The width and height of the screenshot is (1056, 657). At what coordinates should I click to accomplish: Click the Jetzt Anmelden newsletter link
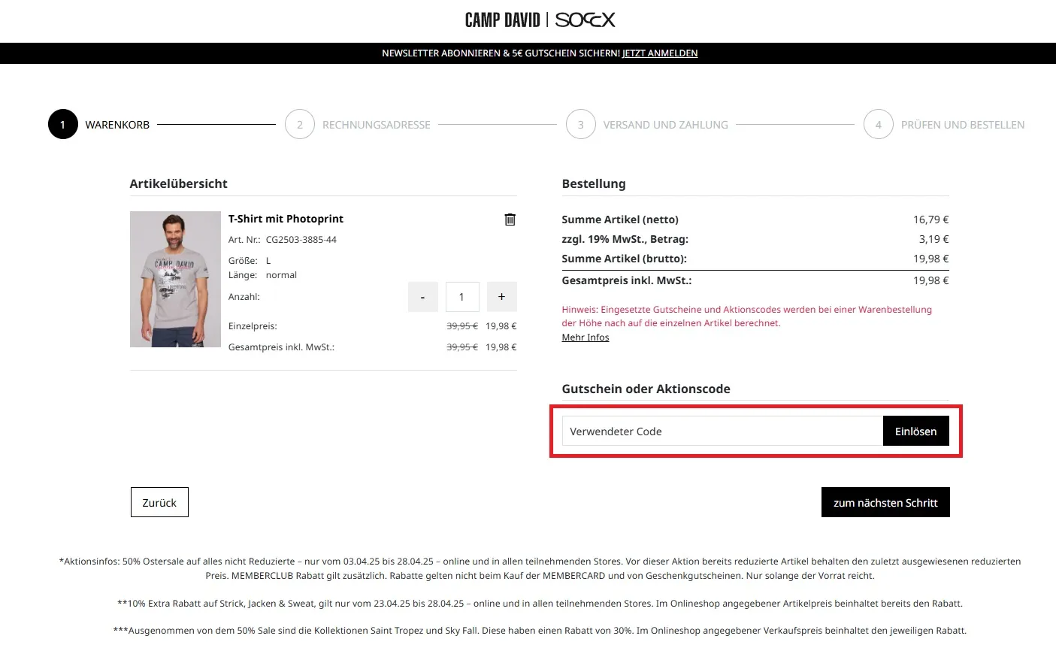coord(660,53)
